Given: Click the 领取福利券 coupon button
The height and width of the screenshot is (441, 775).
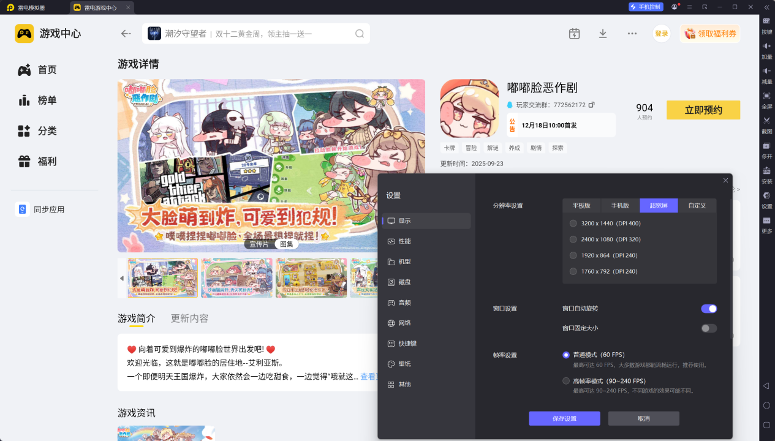Looking at the screenshot, I should [709, 34].
